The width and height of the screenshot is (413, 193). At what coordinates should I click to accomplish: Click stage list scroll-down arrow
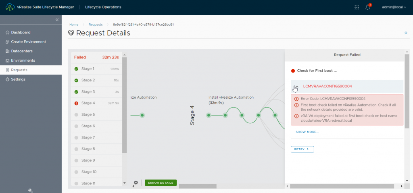point(125,183)
